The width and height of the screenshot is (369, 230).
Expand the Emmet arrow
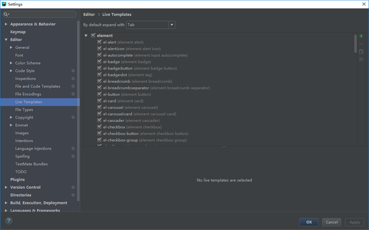click(x=11, y=125)
